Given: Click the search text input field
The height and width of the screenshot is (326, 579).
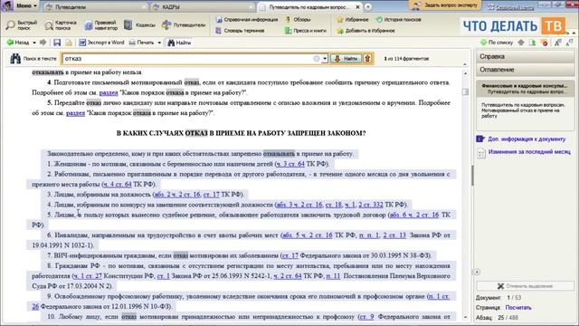Looking at the screenshot, I should (x=187, y=58).
